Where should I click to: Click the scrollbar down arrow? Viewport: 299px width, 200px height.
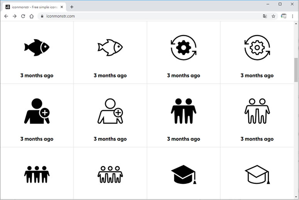[296, 197]
